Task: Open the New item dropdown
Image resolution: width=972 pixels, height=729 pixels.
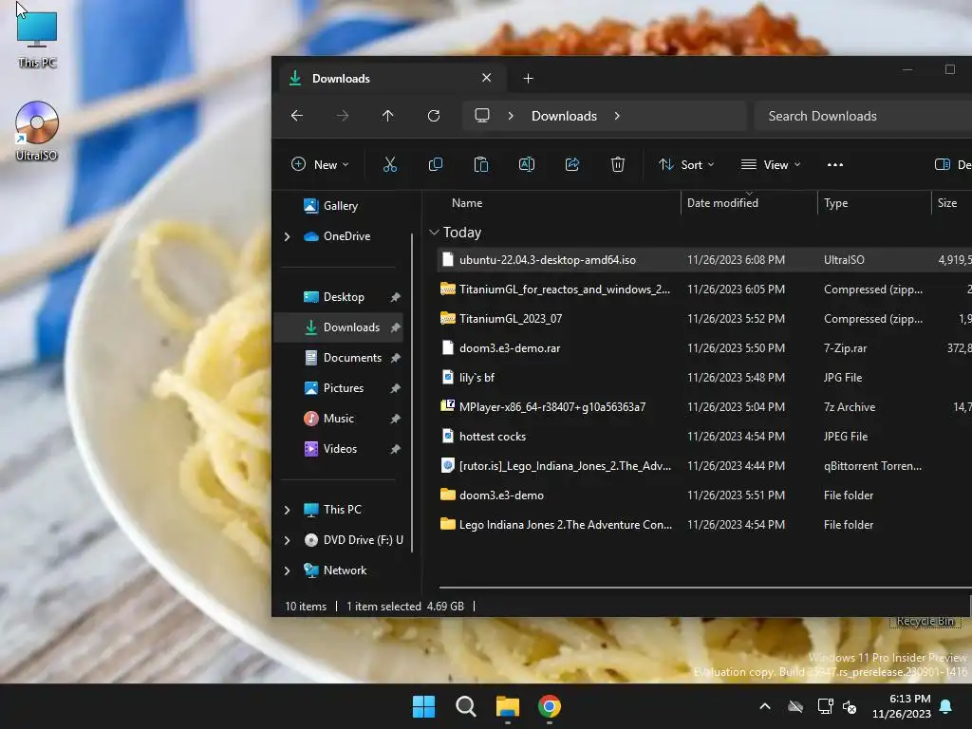Action: coord(320,164)
